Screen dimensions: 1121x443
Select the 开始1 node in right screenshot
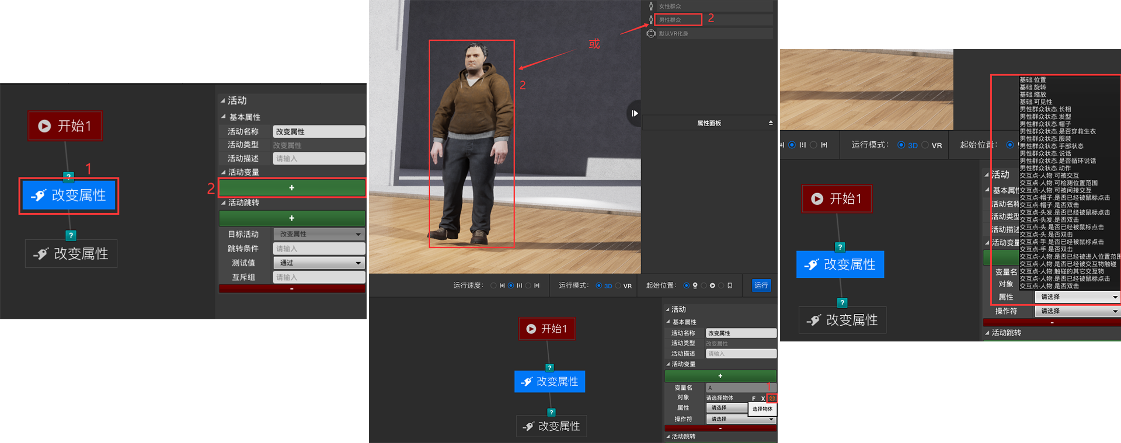click(x=837, y=199)
